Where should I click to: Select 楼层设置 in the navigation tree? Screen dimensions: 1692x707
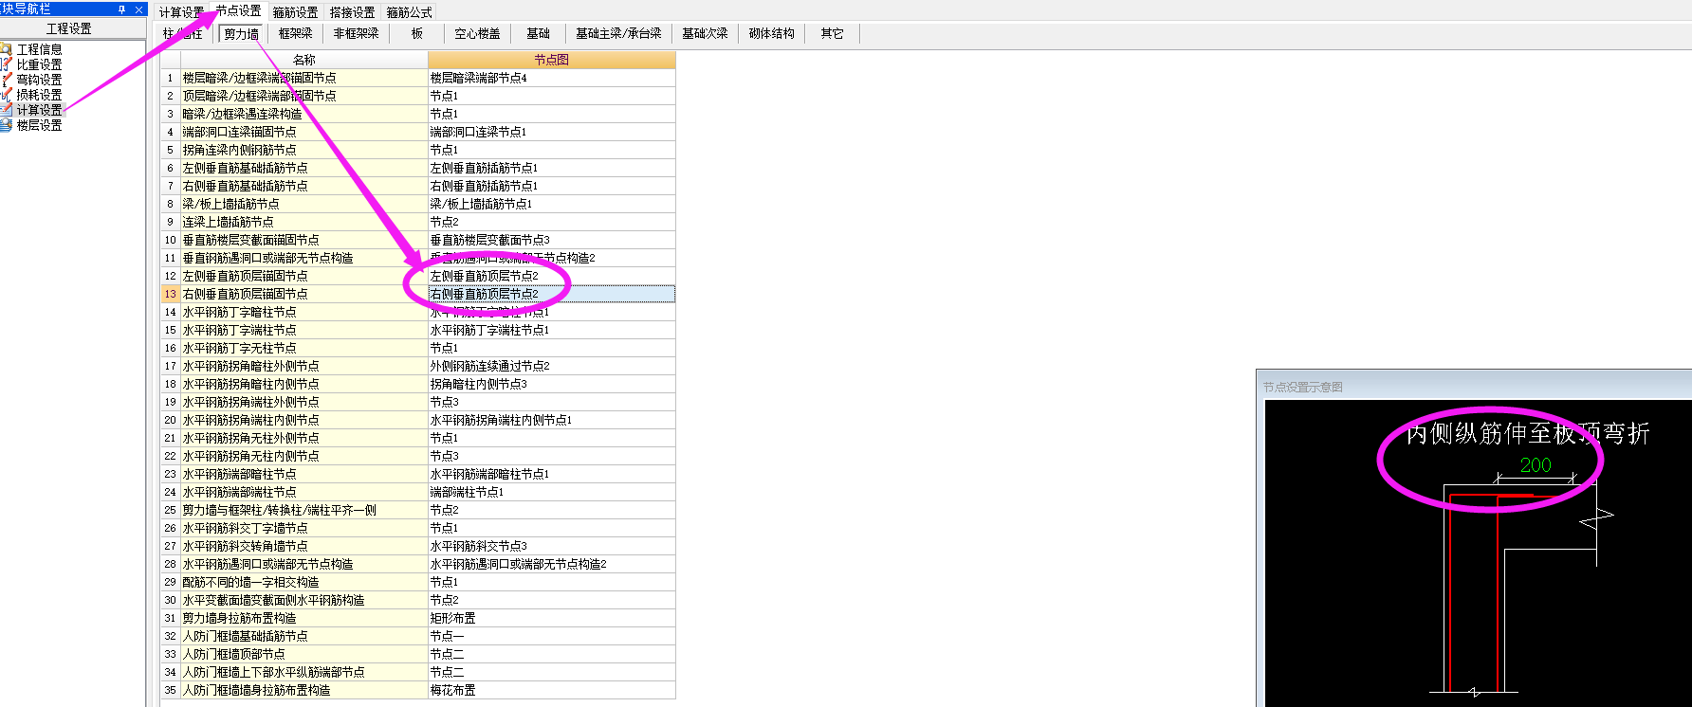pyautogui.click(x=39, y=125)
